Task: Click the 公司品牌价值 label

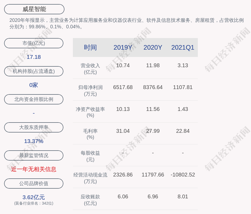Action: pyautogui.click(x=34, y=184)
